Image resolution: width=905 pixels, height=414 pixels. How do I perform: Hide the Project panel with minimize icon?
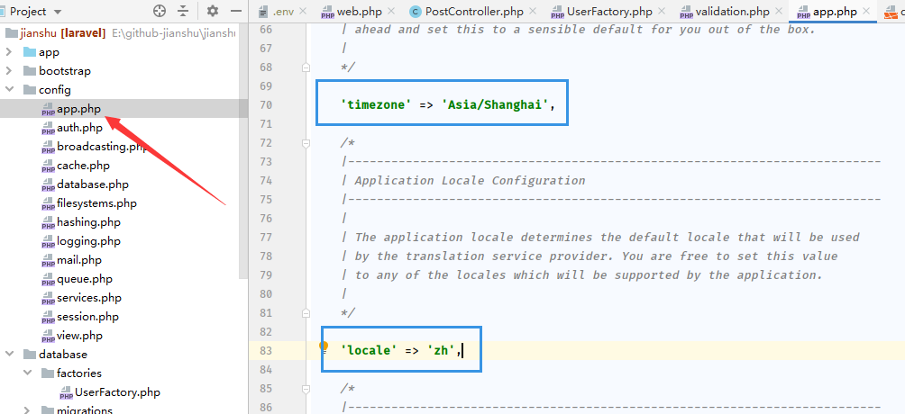pyautogui.click(x=236, y=11)
